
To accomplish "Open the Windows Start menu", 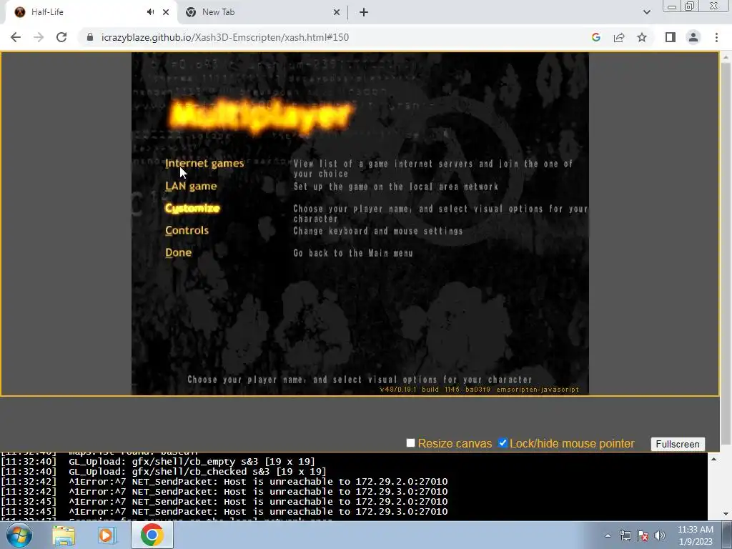I will 18,535.
